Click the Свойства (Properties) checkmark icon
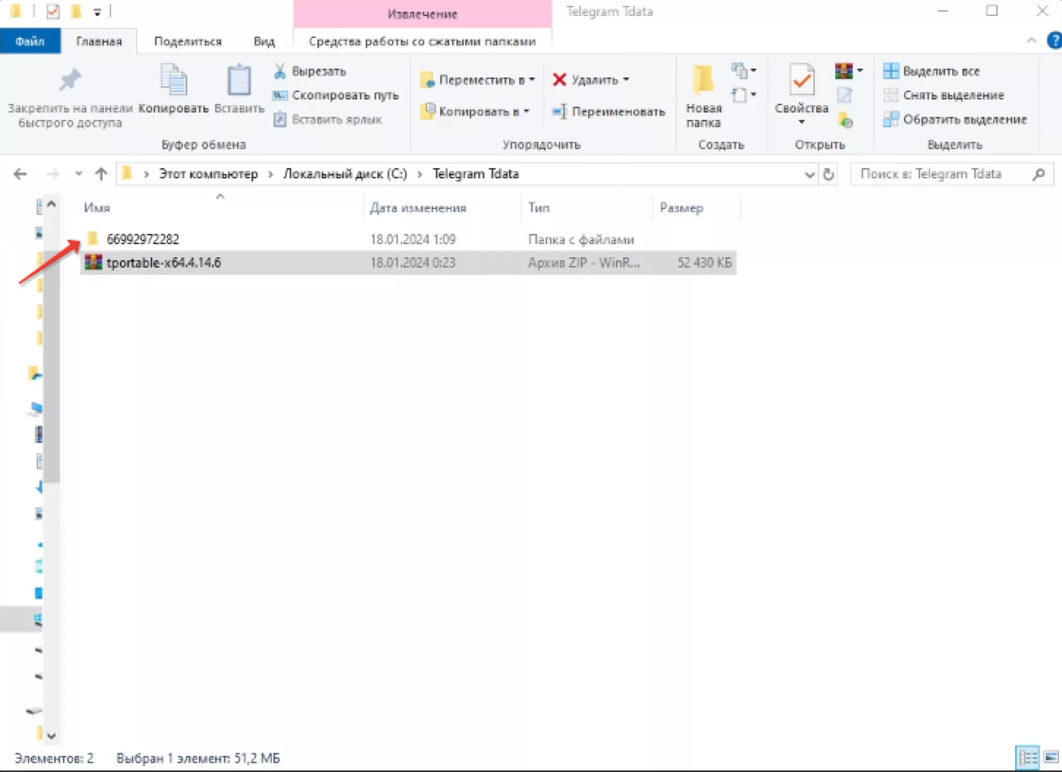This screenshot has height=772, width=1062. pyautogui.click(x=801, y=80)
